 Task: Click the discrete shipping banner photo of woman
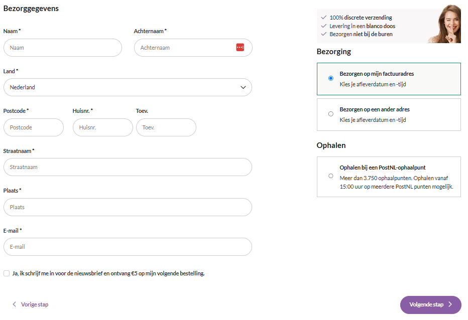445,24
